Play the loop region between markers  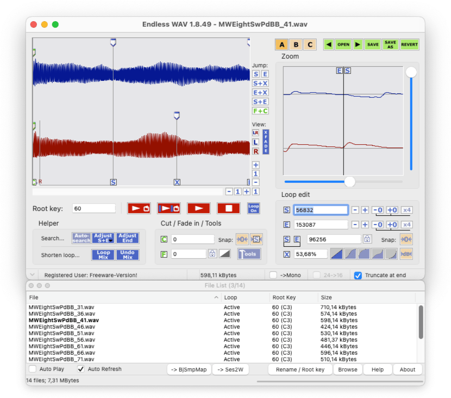[x=169, y=208]
